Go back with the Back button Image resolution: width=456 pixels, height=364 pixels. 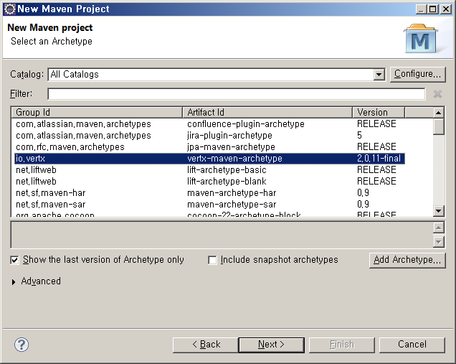coord(206,345)
